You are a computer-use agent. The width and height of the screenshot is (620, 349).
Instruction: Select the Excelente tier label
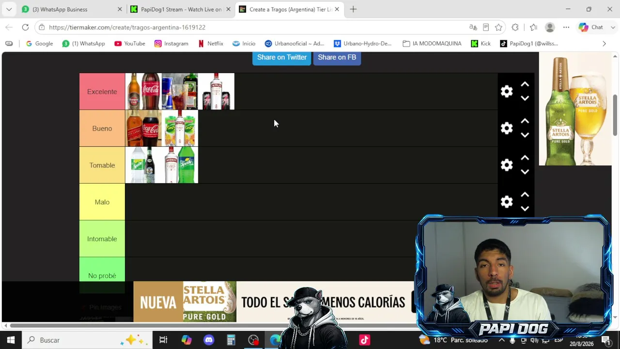click(102, 92)
